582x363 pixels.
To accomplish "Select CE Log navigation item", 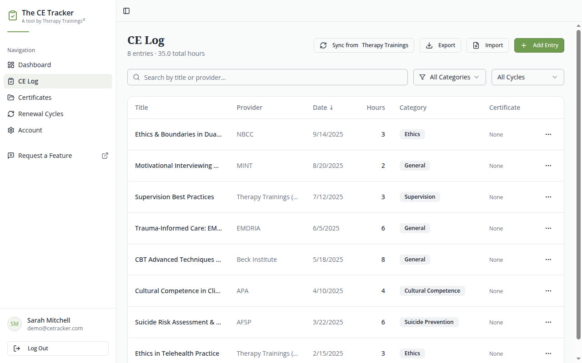I will pos(58,81).
